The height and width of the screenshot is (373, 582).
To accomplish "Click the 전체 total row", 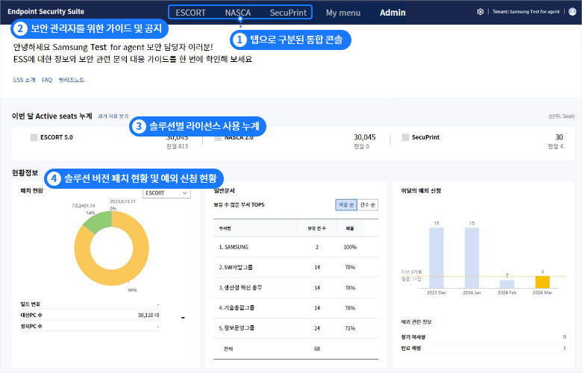I will (295, 349).
